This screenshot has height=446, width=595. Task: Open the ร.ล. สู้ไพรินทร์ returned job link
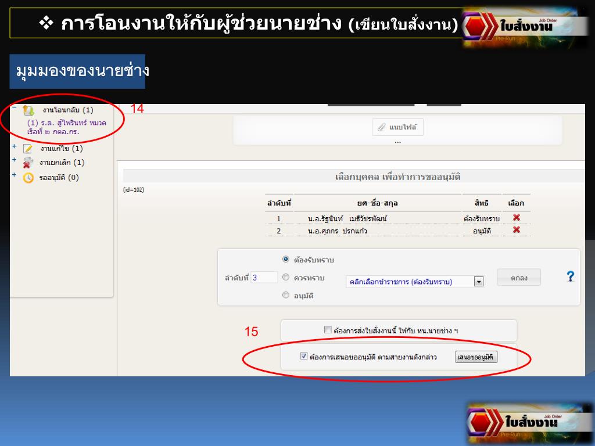(x=66, y=127)
